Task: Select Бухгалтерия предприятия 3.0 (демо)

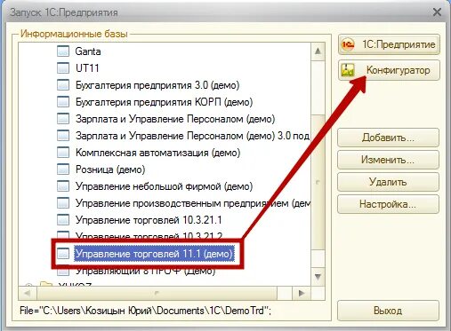Action: coord(157,85)
